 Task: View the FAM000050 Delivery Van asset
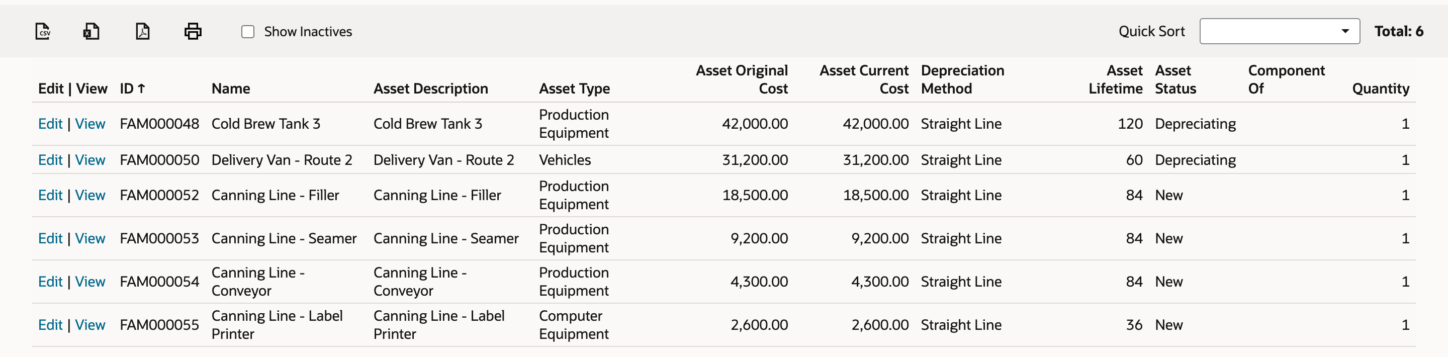tap(90, 160)
